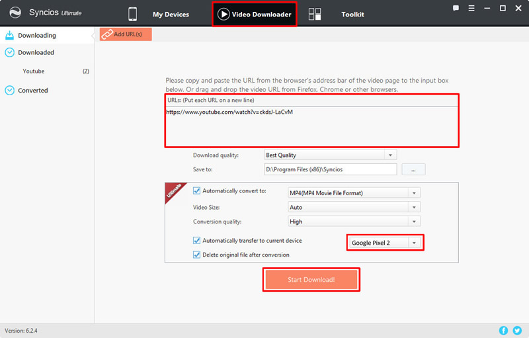Screen dimensions: 529x338
Task: Click the Syncios logo icon
Action: coord(15,13)
